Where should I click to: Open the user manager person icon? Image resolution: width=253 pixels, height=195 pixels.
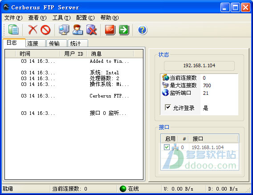click(x=78, y=30)
